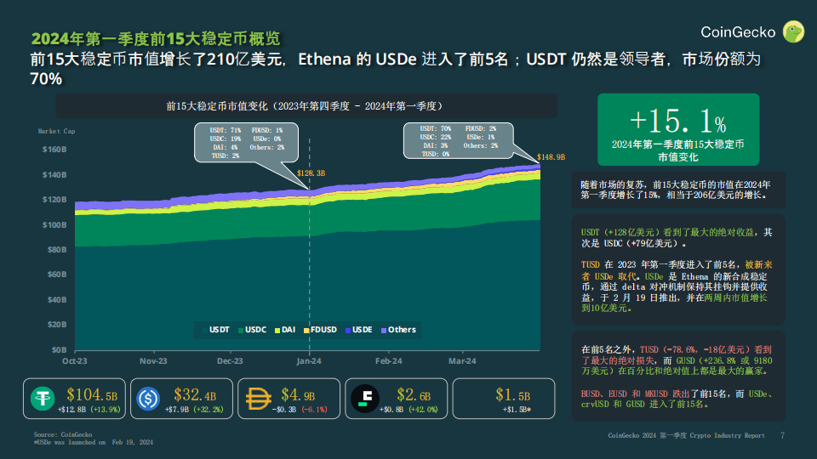
Task: Select the USDT legend color swatch
Action: [x=205, y=330]
